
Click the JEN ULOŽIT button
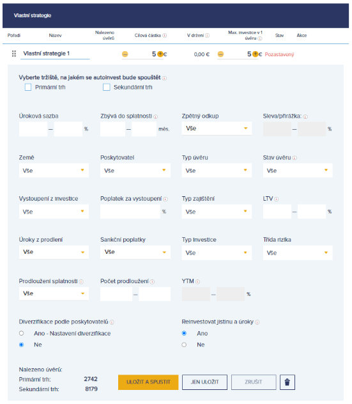point(204,382)
